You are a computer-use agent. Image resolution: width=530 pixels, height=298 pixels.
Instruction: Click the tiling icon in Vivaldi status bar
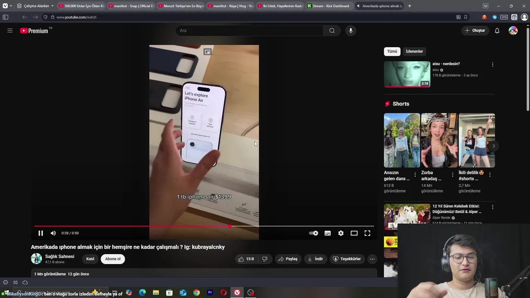click(x=15, y=282)
